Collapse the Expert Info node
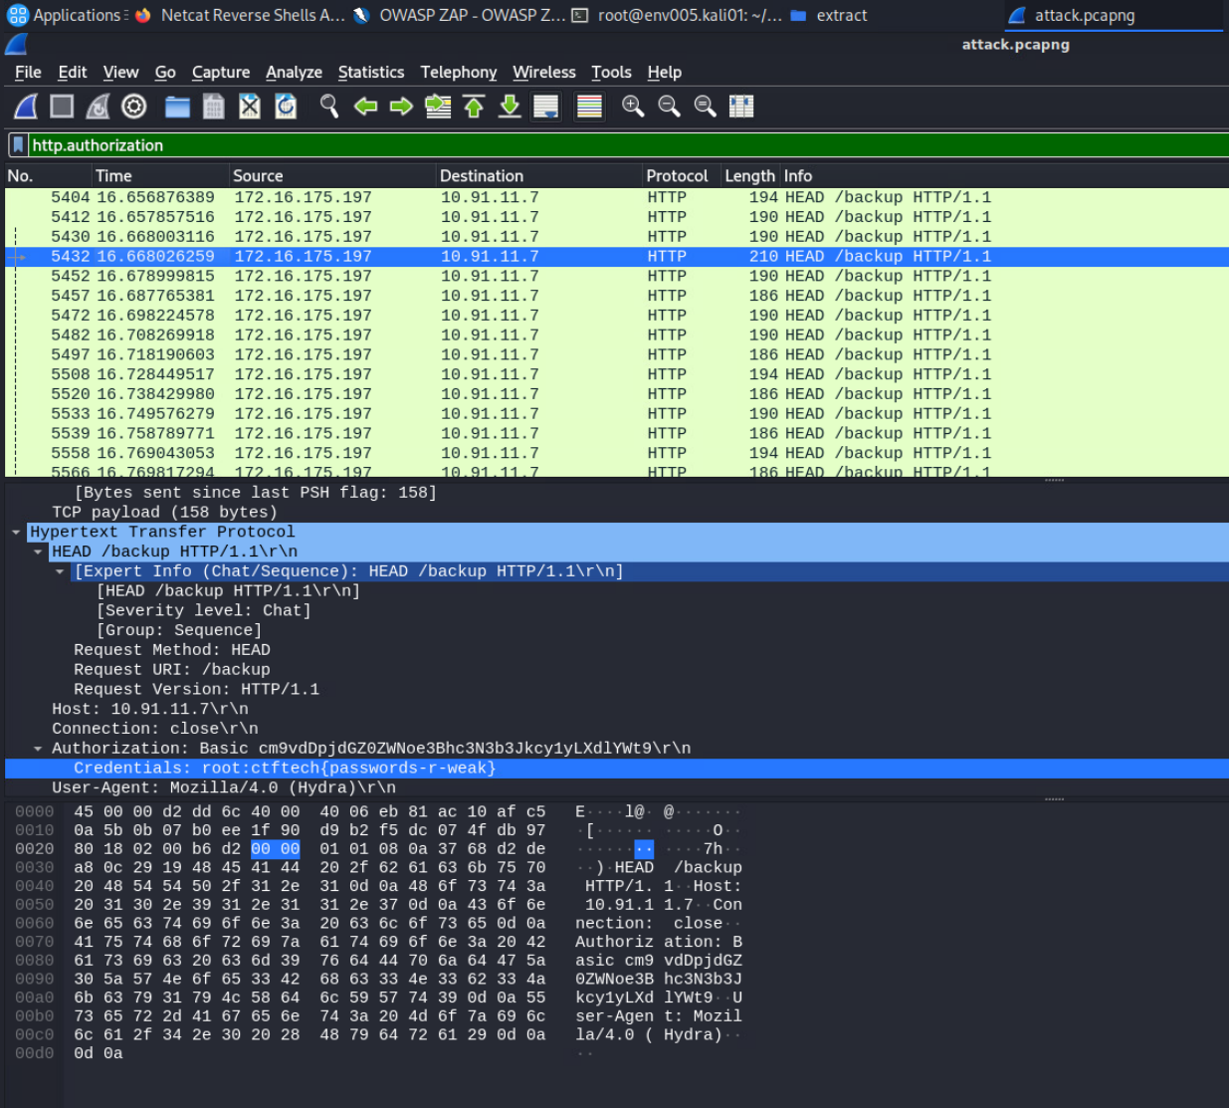The height and width of the screenshot is (1108, 1229). (60, 571)
